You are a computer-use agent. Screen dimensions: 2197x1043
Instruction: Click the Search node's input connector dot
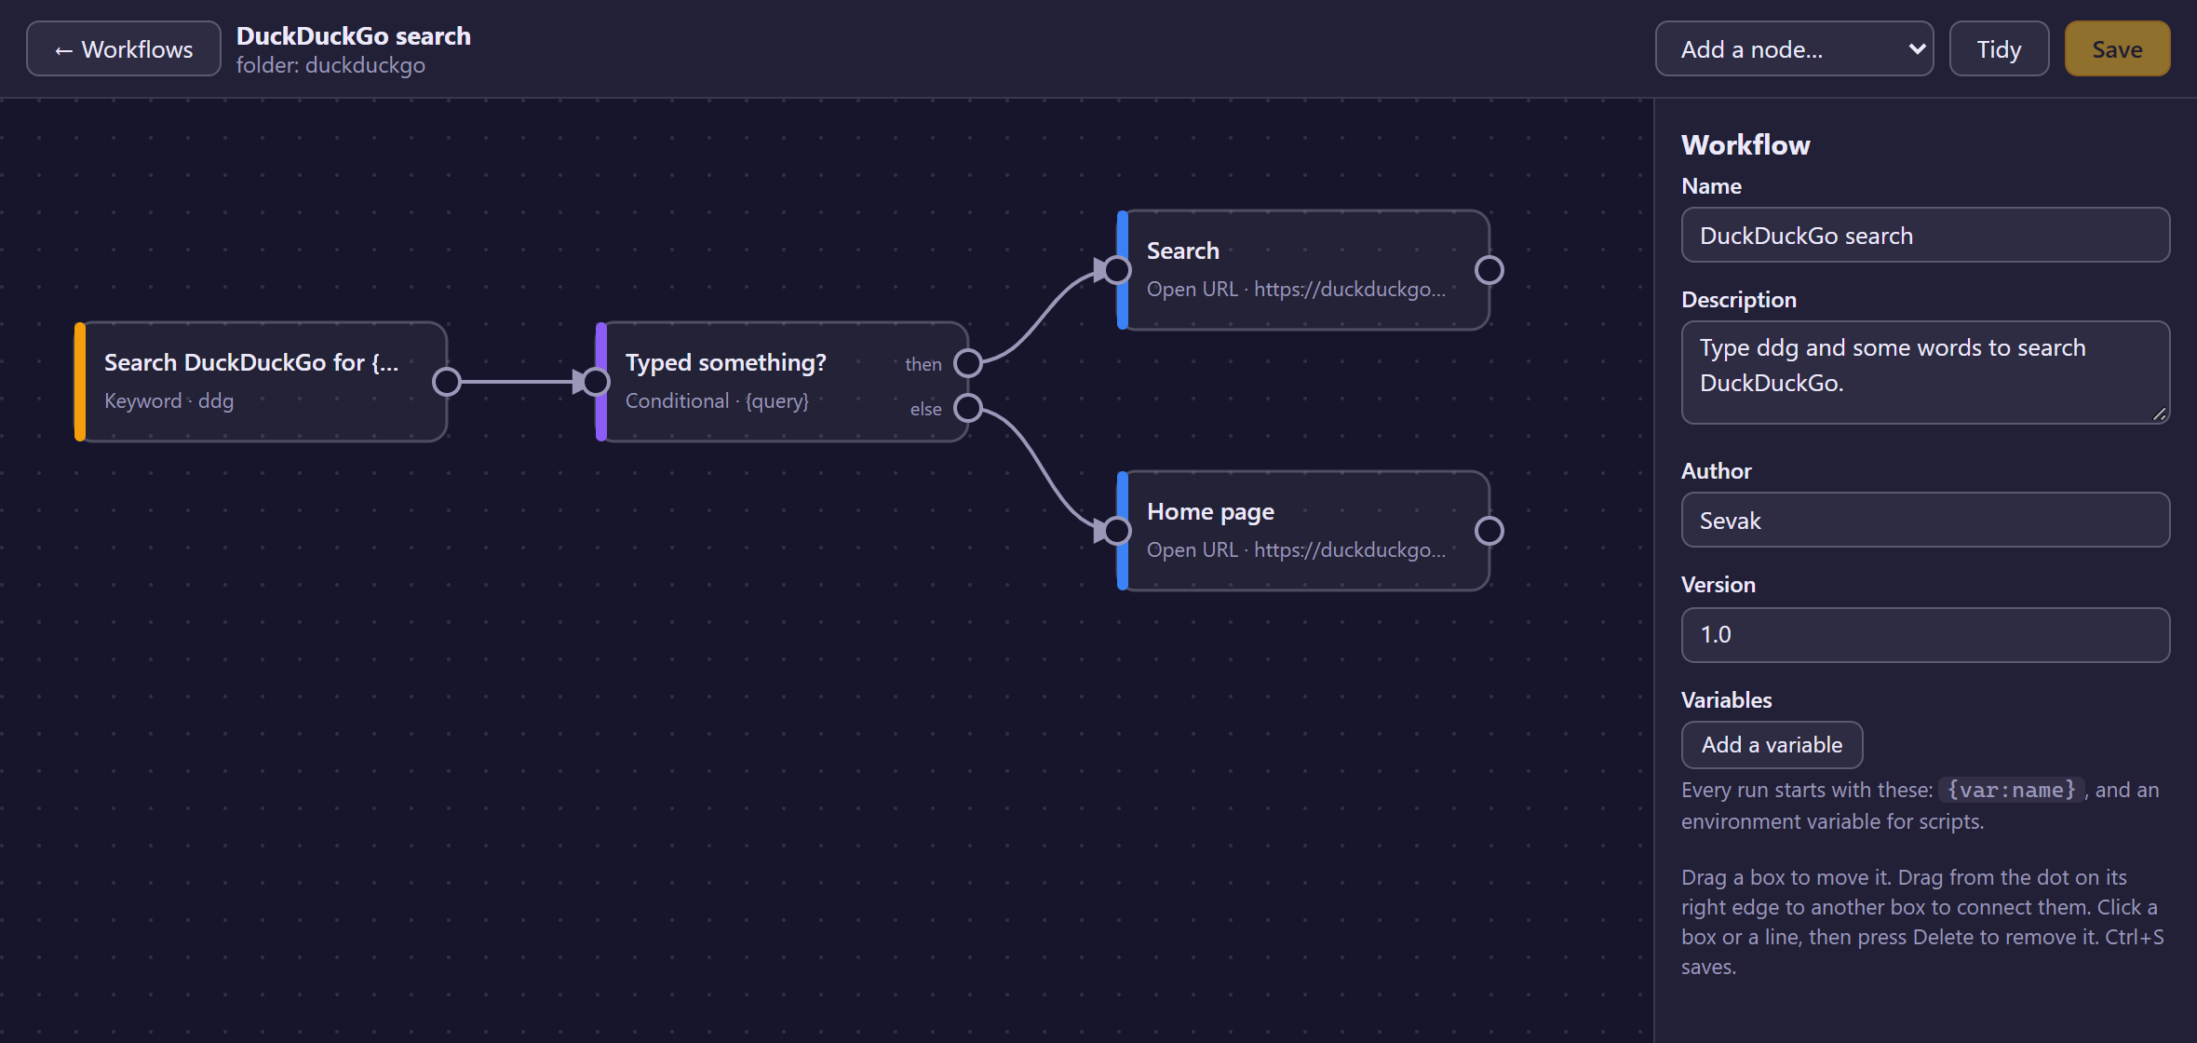point(1117,270)
